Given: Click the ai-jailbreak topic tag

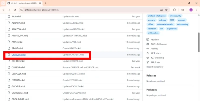Looking at the screenshot, I should 172,29.
